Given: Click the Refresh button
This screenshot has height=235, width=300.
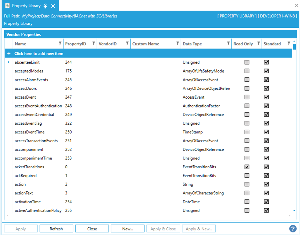Looking at the screenshot, I should coord(56,229).
